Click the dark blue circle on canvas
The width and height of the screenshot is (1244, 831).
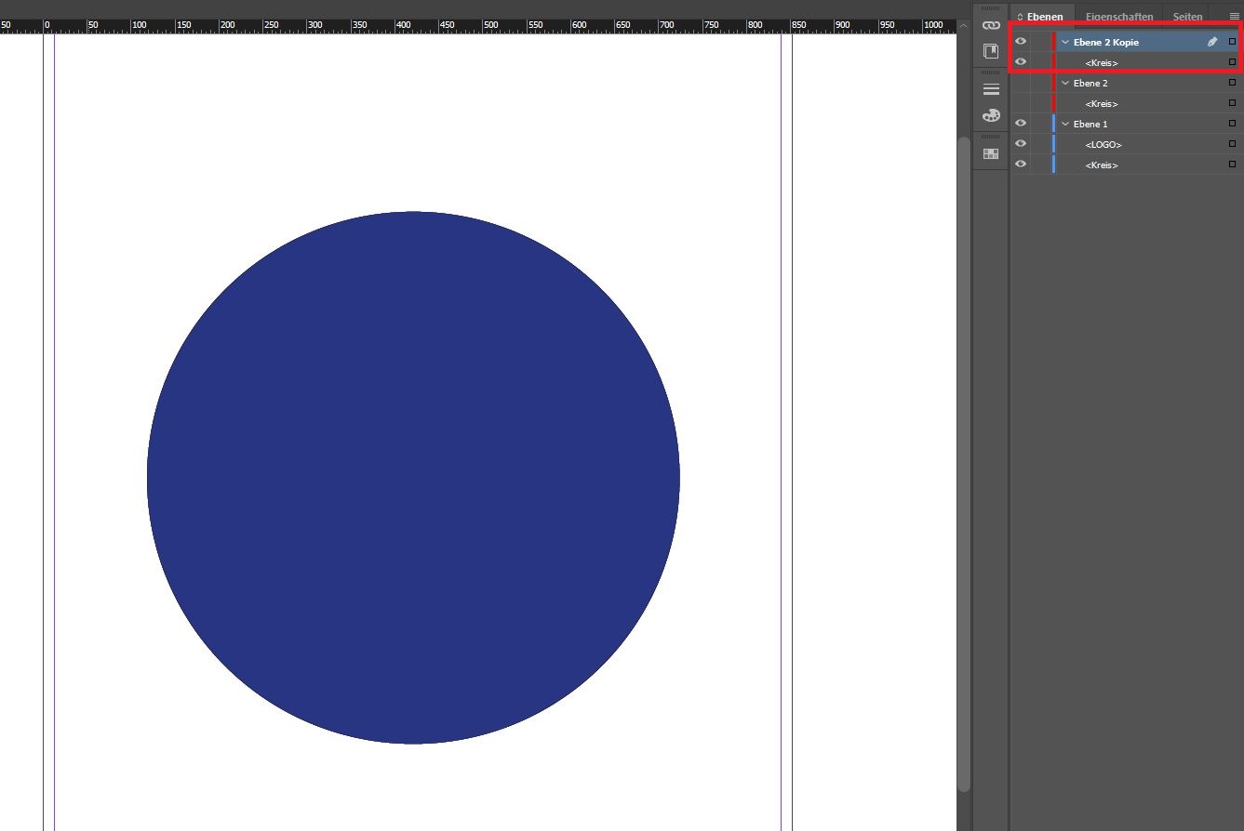point(413,478)
